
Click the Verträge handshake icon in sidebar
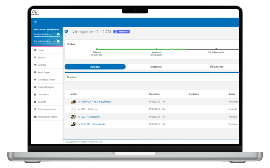click(x=35, y=65)
